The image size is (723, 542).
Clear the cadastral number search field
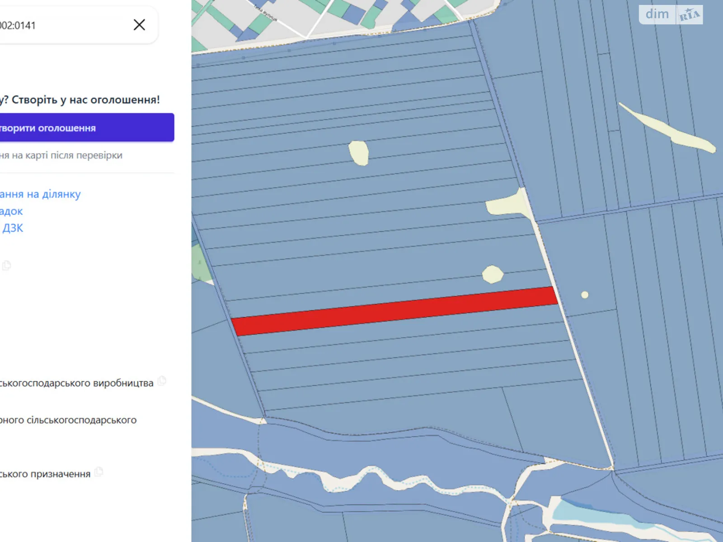tap(139, 25)
